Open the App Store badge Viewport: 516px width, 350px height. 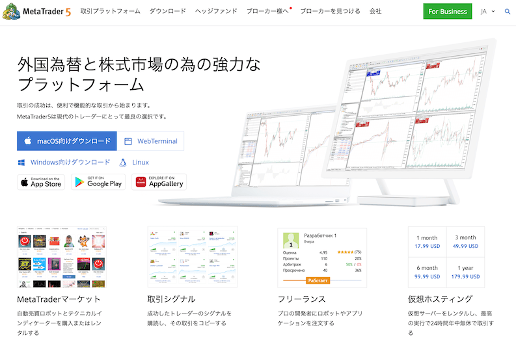pos(41,182)
